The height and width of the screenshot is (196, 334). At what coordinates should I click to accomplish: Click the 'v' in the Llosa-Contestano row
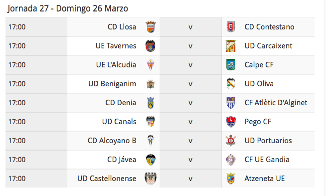pos(190,27)
